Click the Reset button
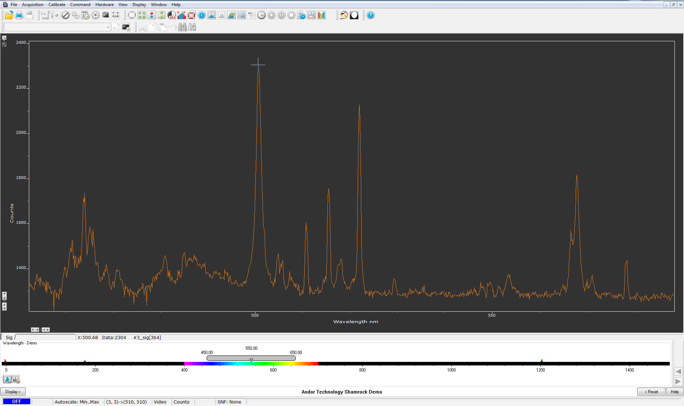The width and height of the screenshot is (684, 406). [x=651, y=392]
